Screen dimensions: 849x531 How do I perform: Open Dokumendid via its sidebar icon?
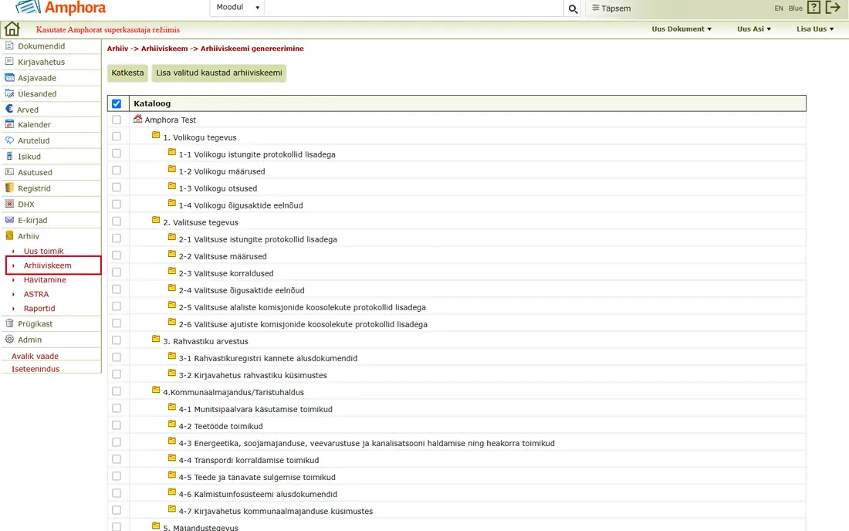pyautogui.click(x=9, y=46)
